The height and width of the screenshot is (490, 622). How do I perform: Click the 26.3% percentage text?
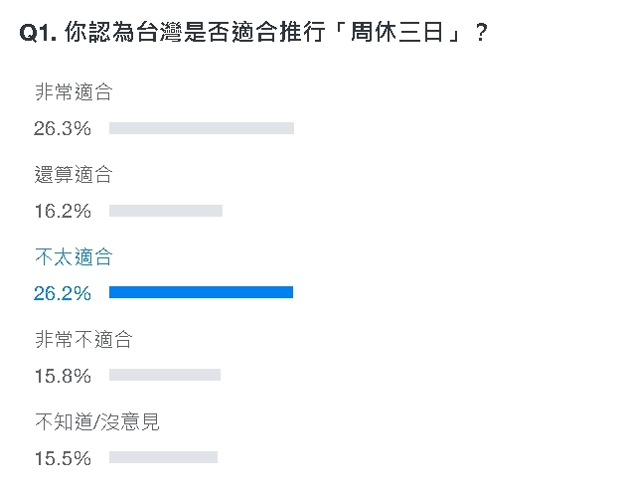point(63,128)
